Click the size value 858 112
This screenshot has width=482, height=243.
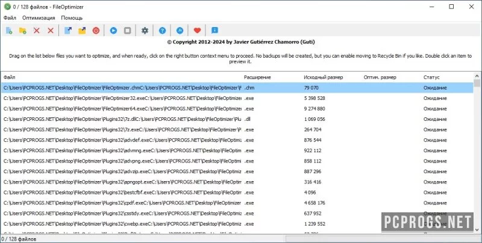[x=313, y=161]
